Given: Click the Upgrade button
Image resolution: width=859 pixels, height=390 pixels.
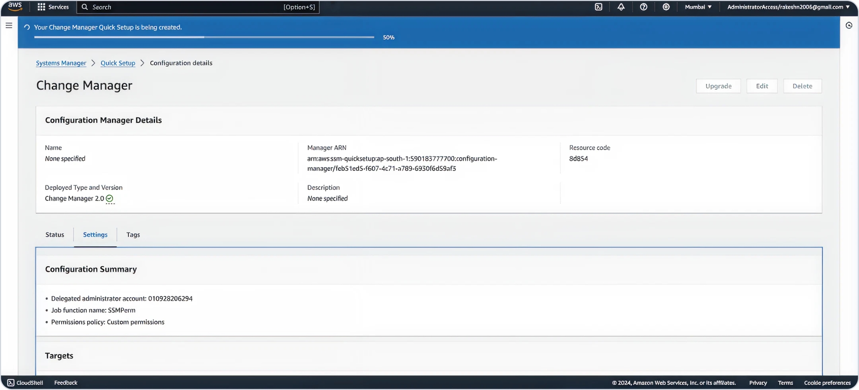Looking at the screenshot, I should point(718,86).
